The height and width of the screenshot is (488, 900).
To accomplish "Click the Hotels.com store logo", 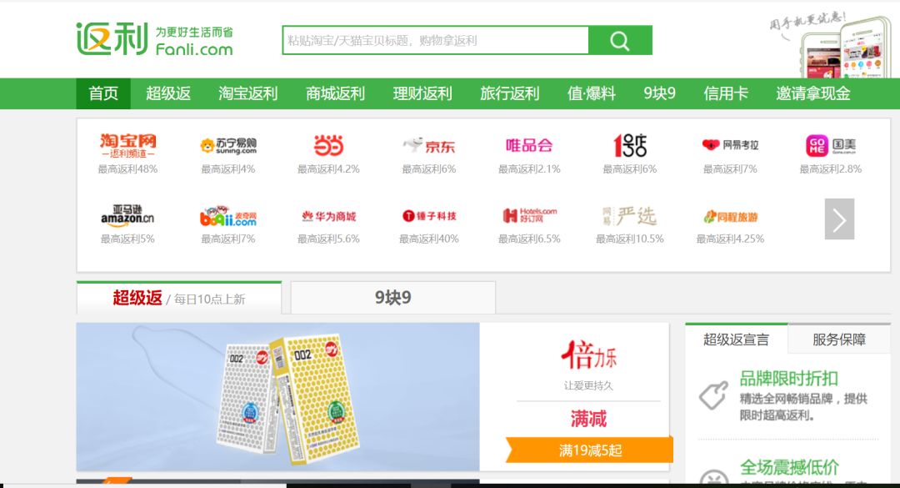I will pyautogui.click(x=529, y=215).
